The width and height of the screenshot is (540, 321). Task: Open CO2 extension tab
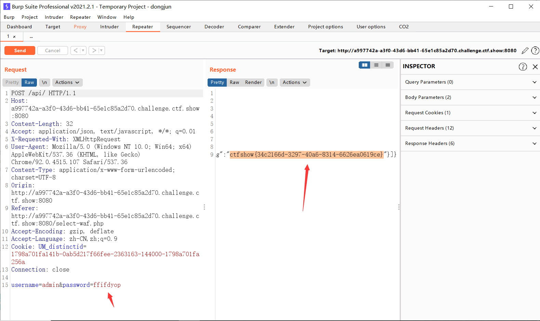(404, 27)
